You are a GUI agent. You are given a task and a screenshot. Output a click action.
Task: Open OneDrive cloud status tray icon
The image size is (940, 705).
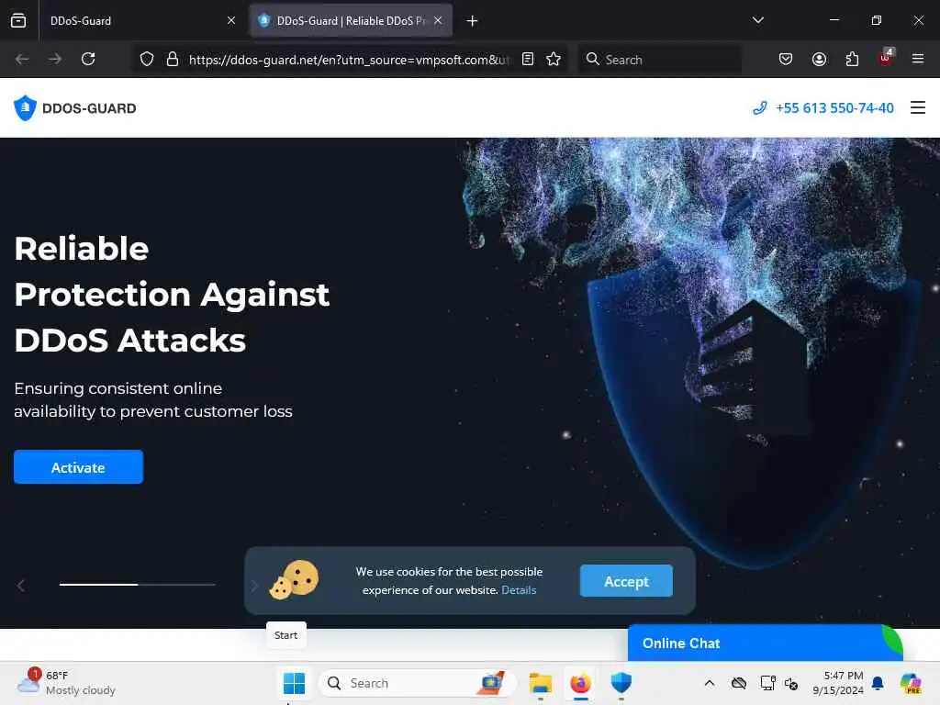pos(739,683)
